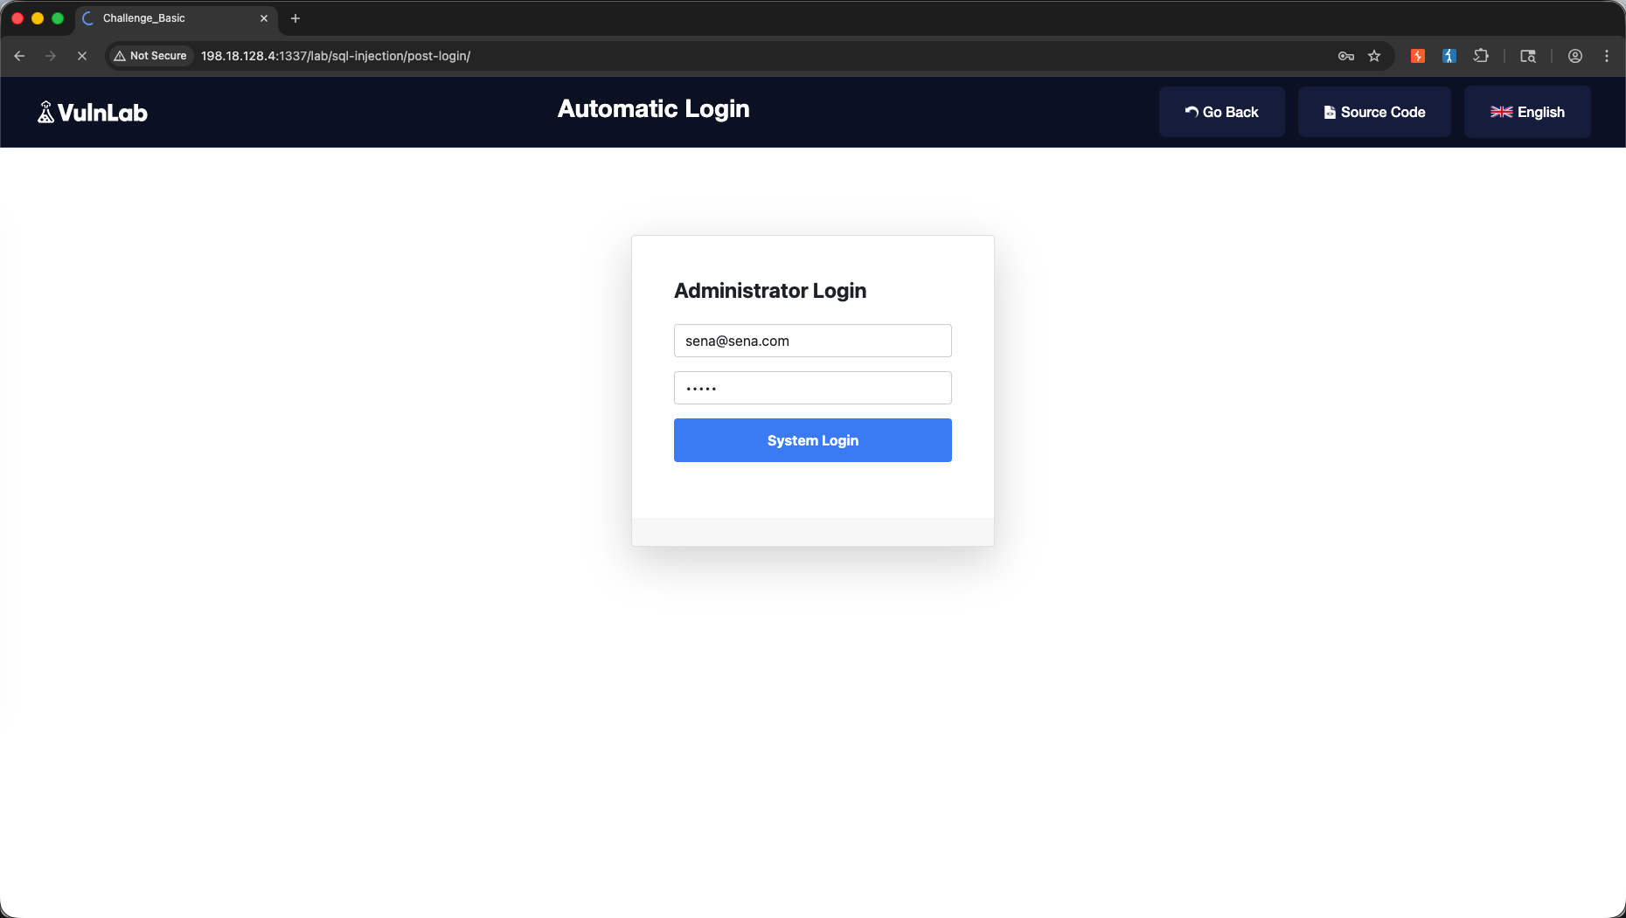Open the browser profile icon

[x=1575, y=56]
